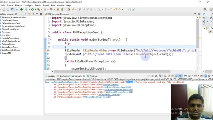This screenshot has height=120, width=213.
Task: Open the Debug button dropdown arrow
Action: [x=29, y=9]
